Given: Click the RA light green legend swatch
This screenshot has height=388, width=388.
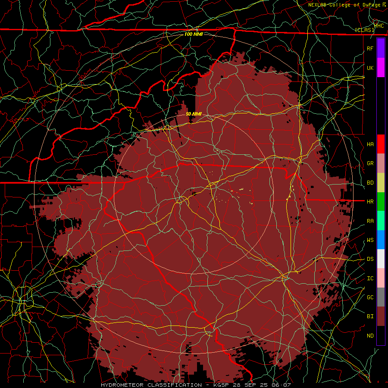Looking at the screenshot, I should (381, 221).
